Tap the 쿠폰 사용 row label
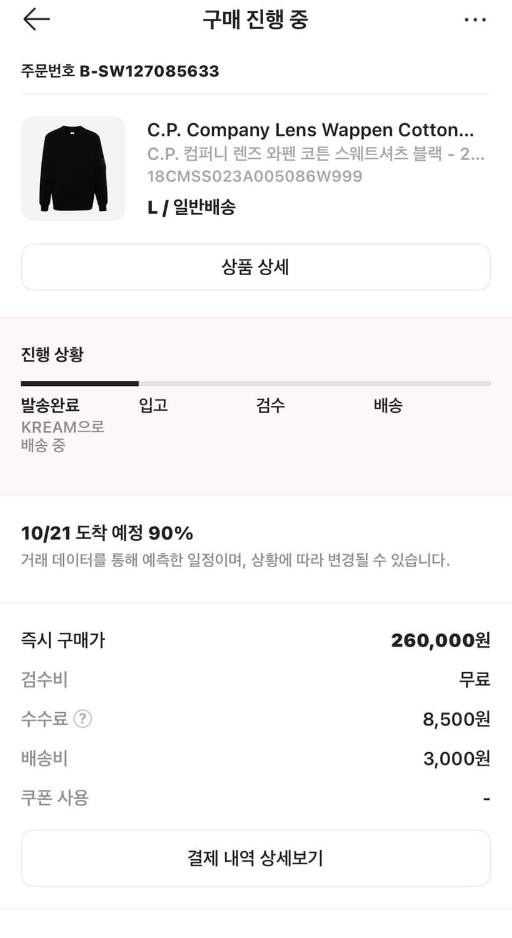 point(55,798)
